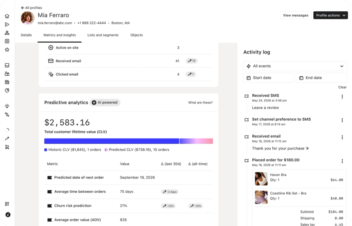352x226 pixels.
Task: Open options menu for Received email event
Action: tap(342, 137)
